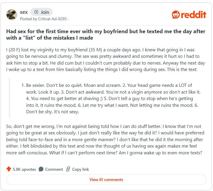Image resolution: width=213 pixels, height=191 pixels.
Task: Open the post title headline link
Action: tap(106, 35)
